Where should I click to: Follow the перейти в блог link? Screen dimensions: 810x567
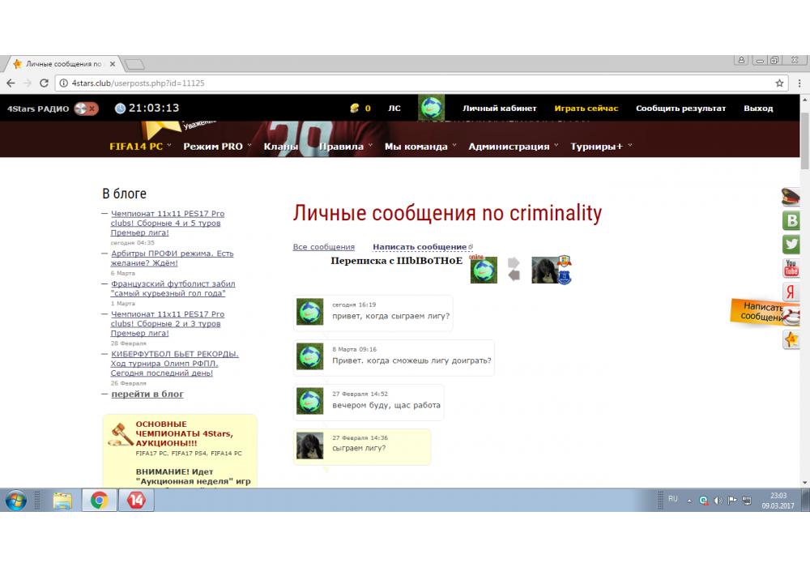tap(147, 394)
